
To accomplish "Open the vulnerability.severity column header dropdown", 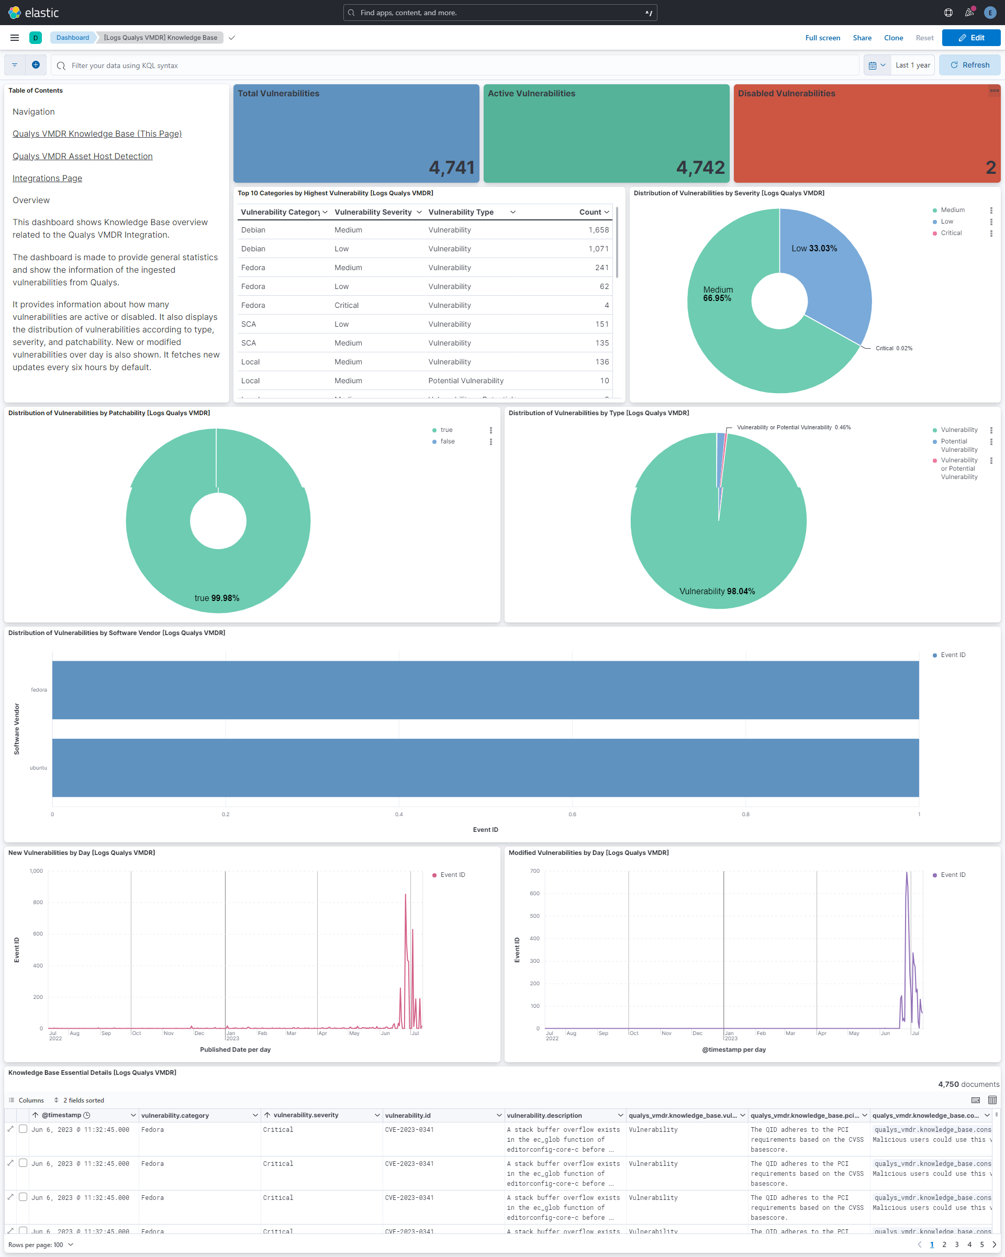I will tap(376, 1115).
